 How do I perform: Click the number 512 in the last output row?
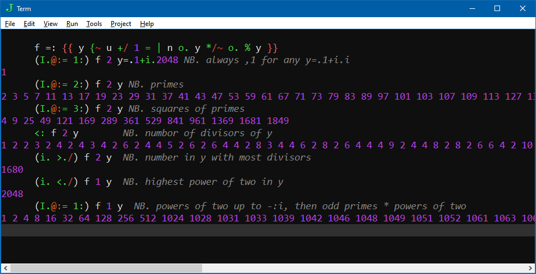point(148,218)
